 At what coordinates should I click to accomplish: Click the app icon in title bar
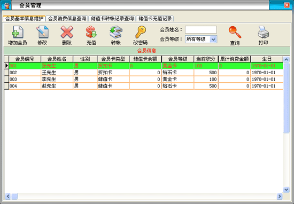pyautogui.click(x=6, y=5)
